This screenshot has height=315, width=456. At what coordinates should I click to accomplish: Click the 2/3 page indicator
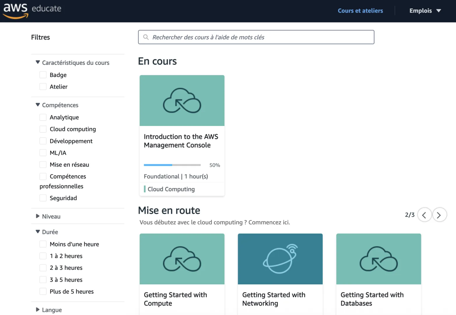tap(410, 215)
